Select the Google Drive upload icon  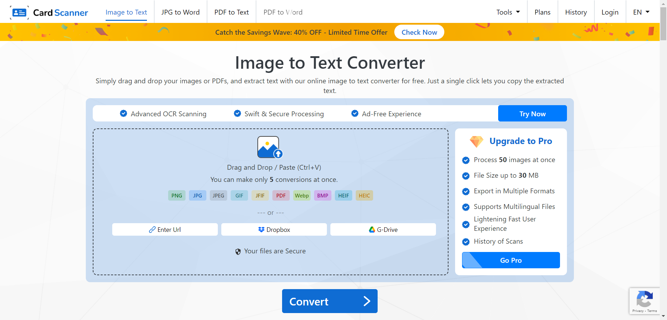point(371,229)
